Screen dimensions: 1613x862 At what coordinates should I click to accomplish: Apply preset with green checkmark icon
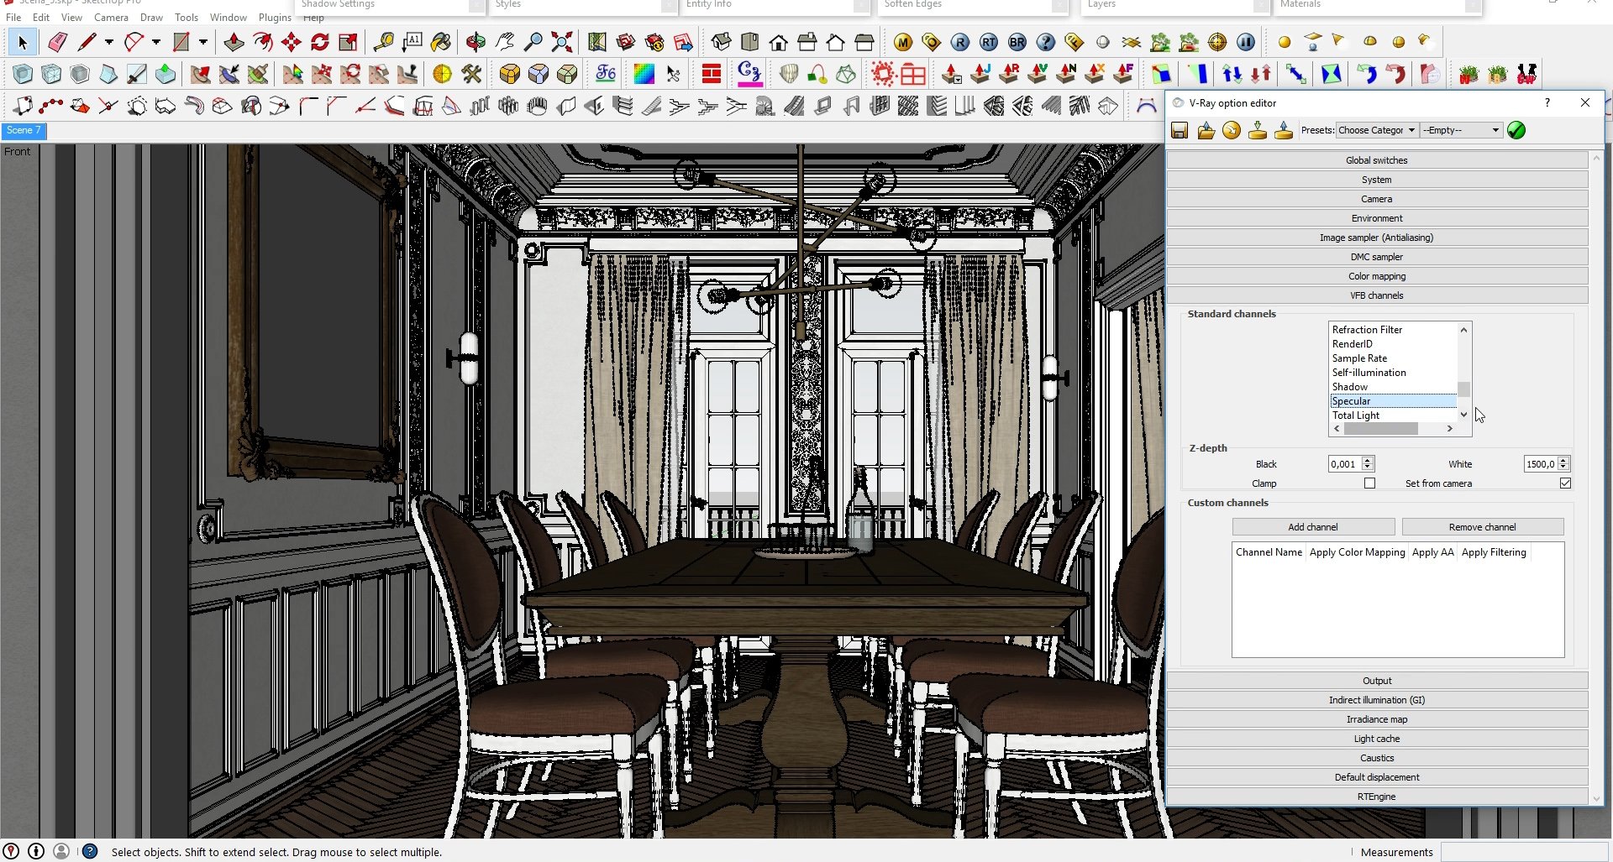1516,130
